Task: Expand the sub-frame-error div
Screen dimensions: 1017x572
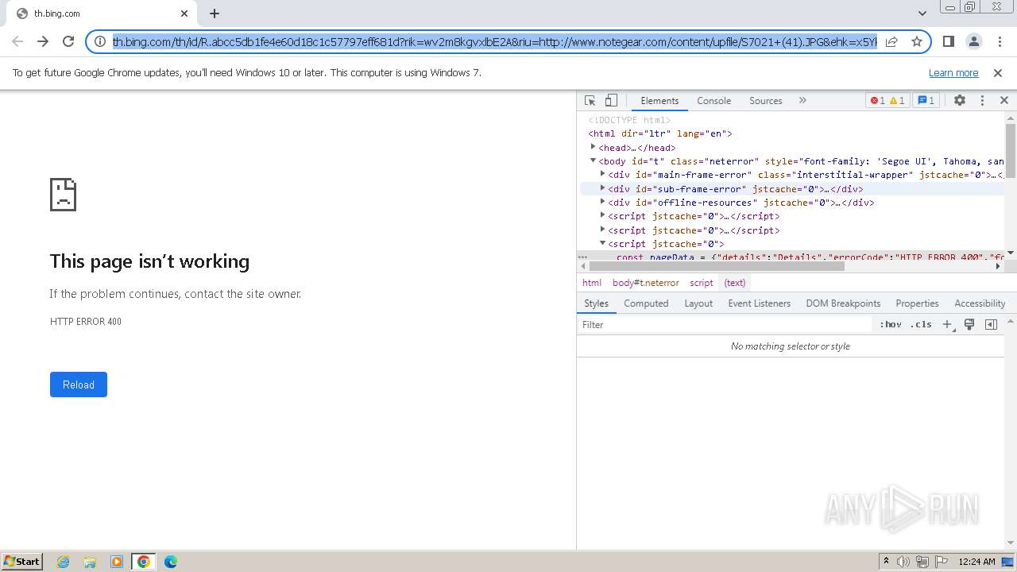Action: click(x=602, y=188)
